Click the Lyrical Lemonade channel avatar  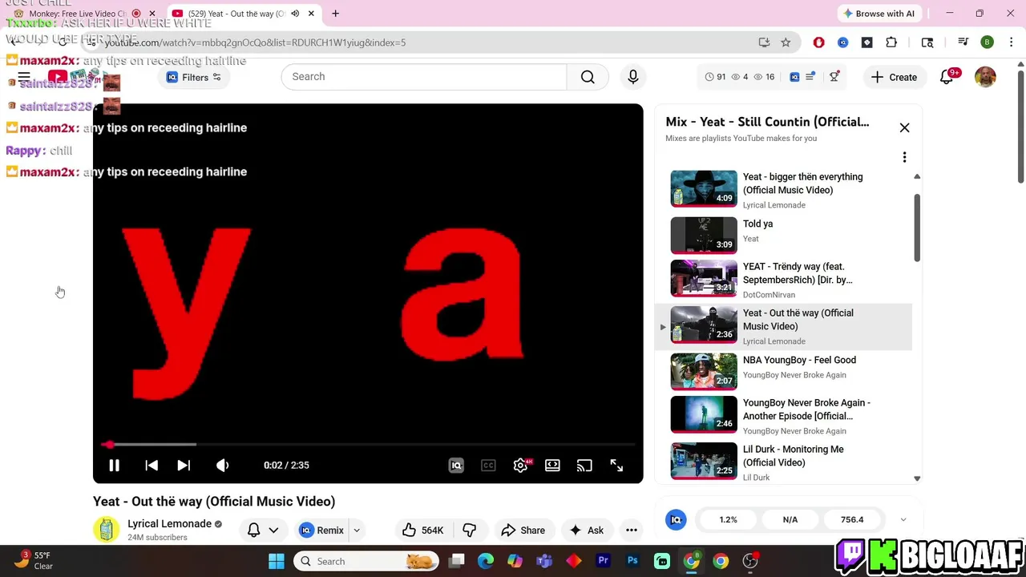(106, 530)
